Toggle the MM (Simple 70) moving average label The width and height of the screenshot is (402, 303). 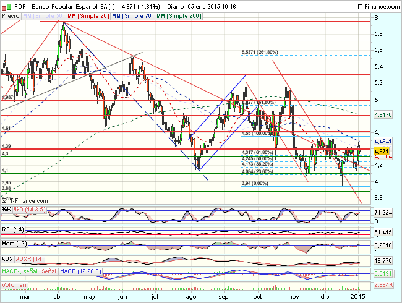pos(133,16)
